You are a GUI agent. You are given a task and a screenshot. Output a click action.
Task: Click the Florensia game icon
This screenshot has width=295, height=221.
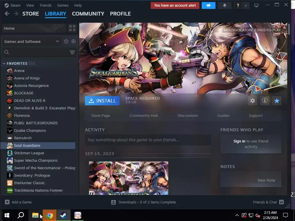[x=10, y=115]
